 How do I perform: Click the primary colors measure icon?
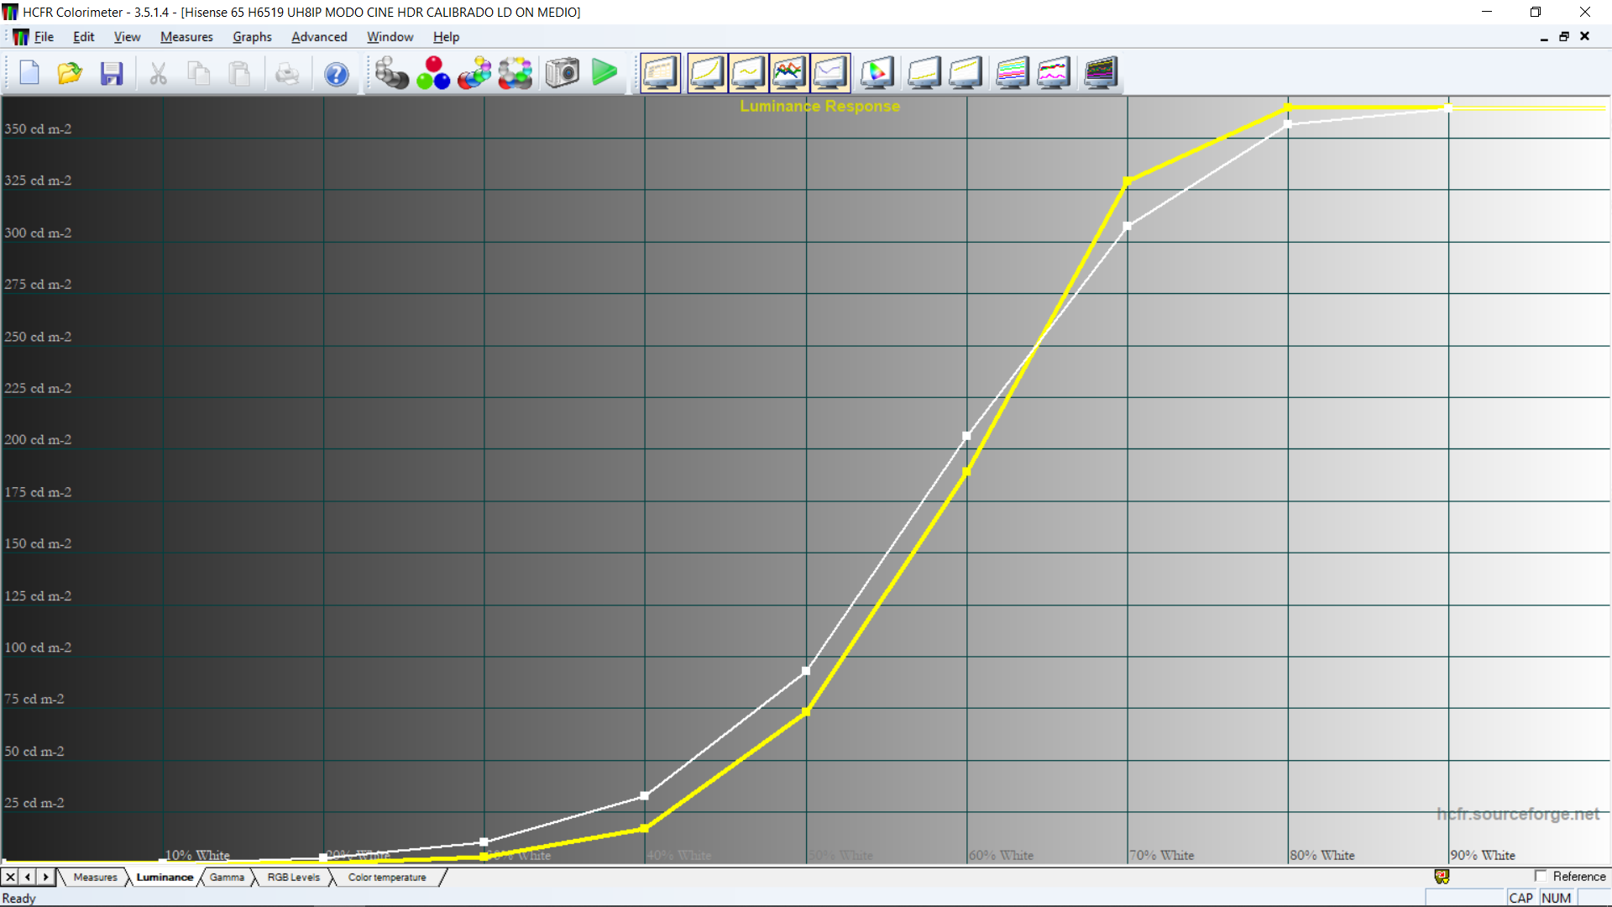[x=433, y=73]
